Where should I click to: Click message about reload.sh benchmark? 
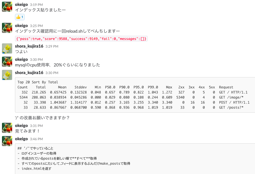click(67, 31)
